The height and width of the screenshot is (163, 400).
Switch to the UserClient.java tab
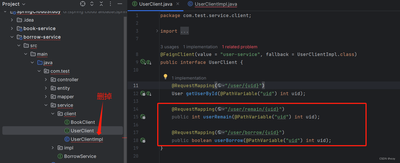155,4
